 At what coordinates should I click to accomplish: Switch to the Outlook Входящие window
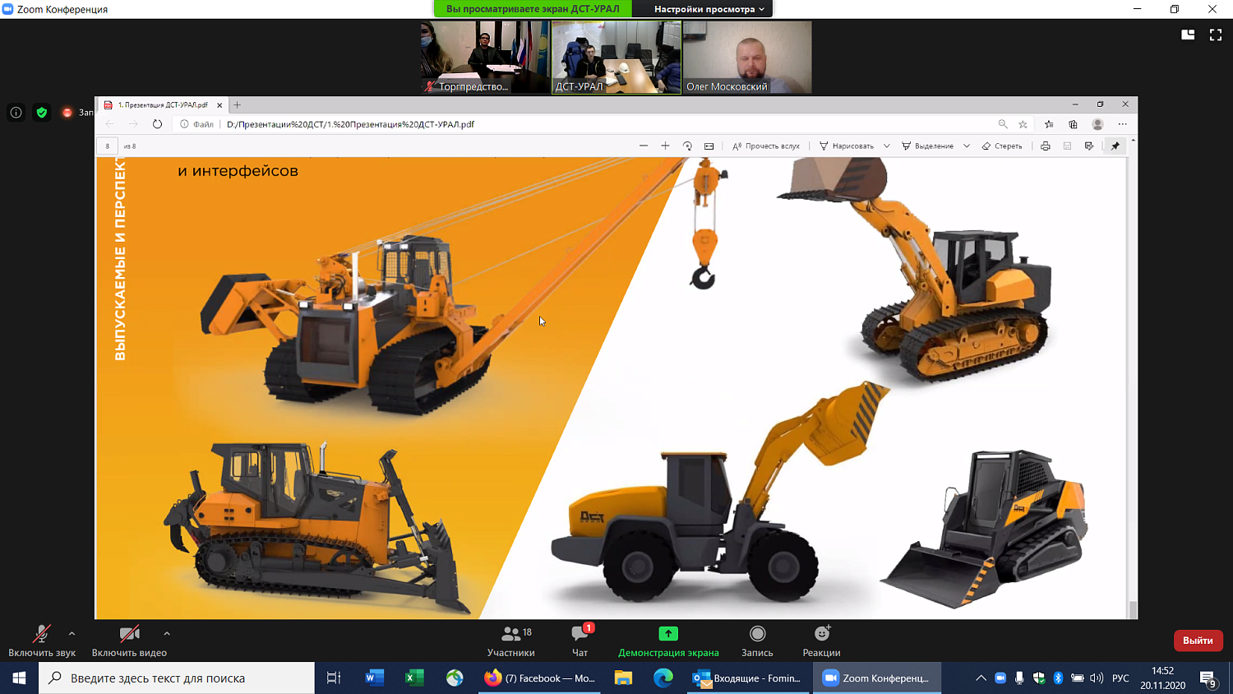pyautogui.click(x=747, y=678)
